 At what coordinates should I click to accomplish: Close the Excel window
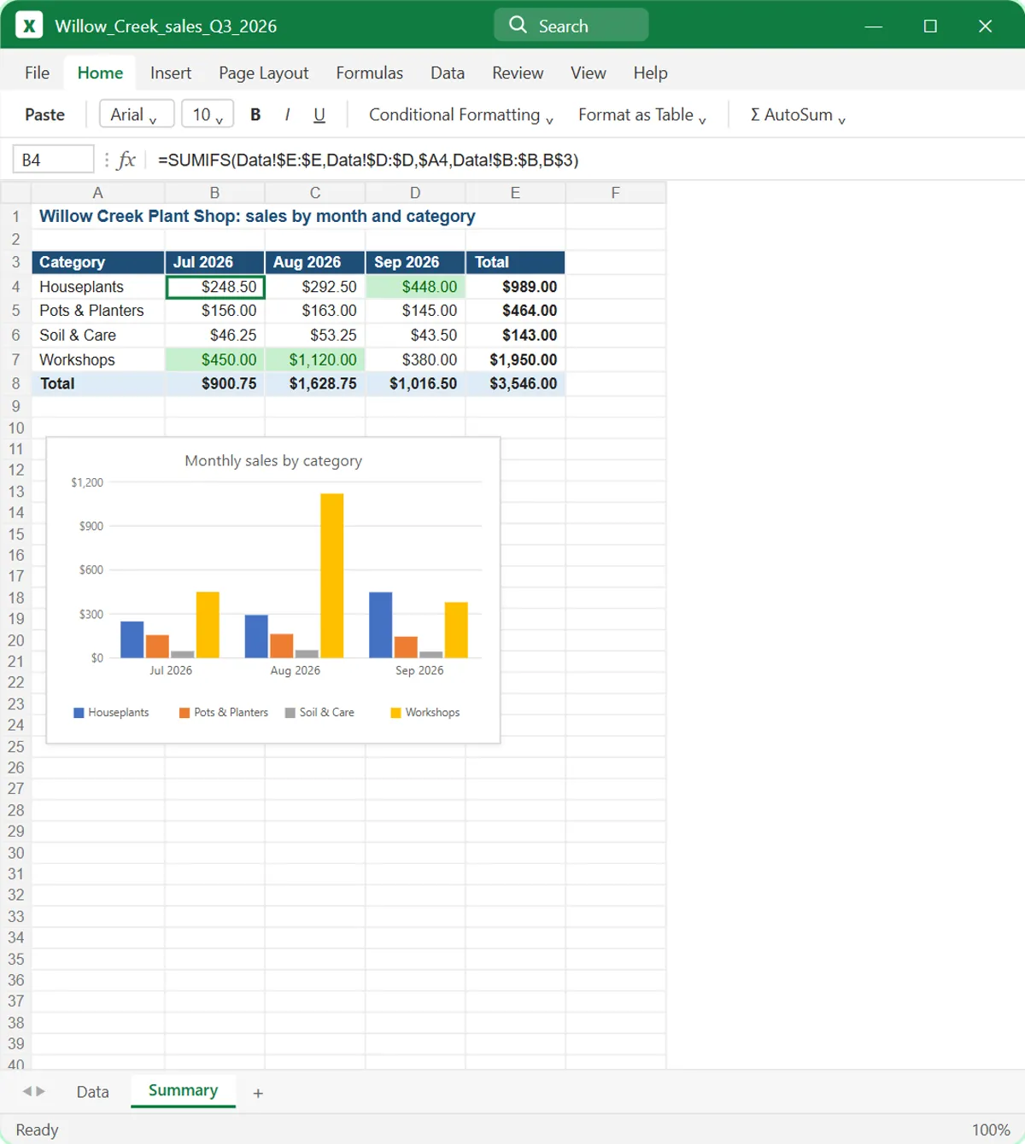click(x=985, y=26)
